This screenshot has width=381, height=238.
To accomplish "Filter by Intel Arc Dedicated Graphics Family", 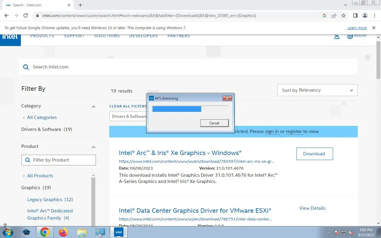I will pyautogui.click(x=50, y=214).
